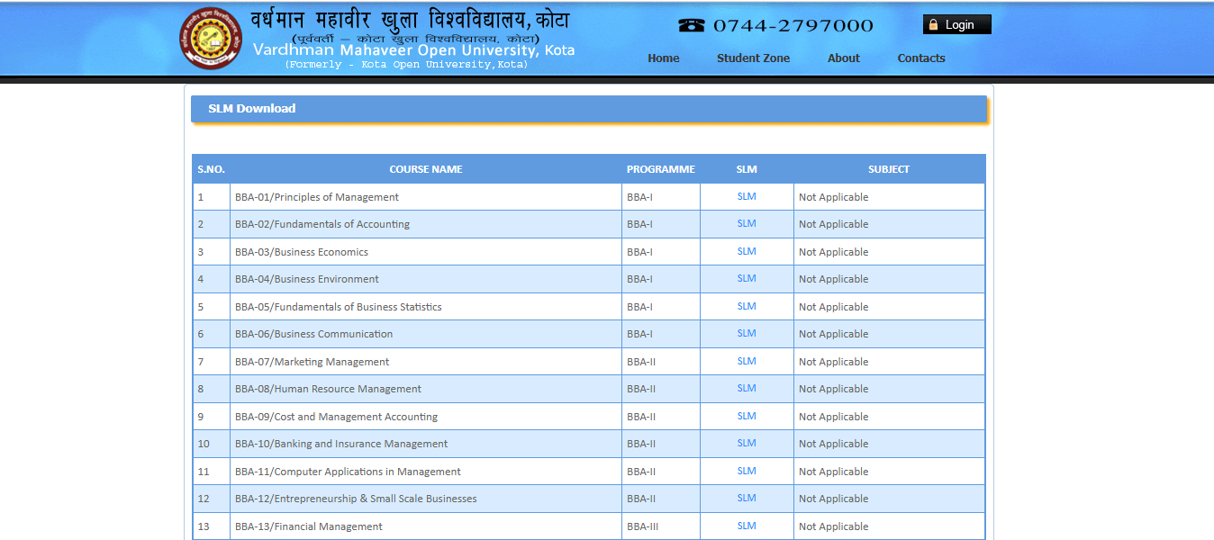Open SLM link for BBA-03 Business Economics

click(746, 251)
